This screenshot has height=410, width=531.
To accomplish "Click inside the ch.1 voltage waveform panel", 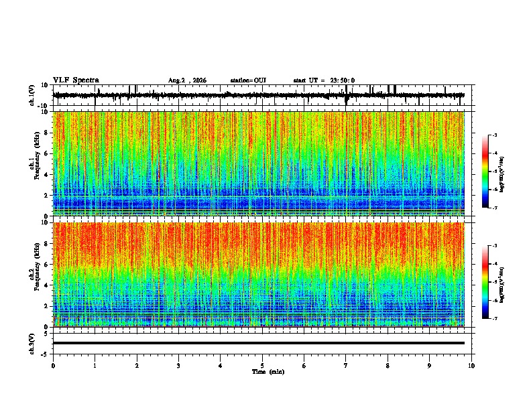I will [263, 95].
